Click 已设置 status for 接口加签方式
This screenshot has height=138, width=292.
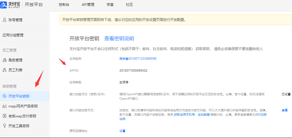(x=286, y=94)
